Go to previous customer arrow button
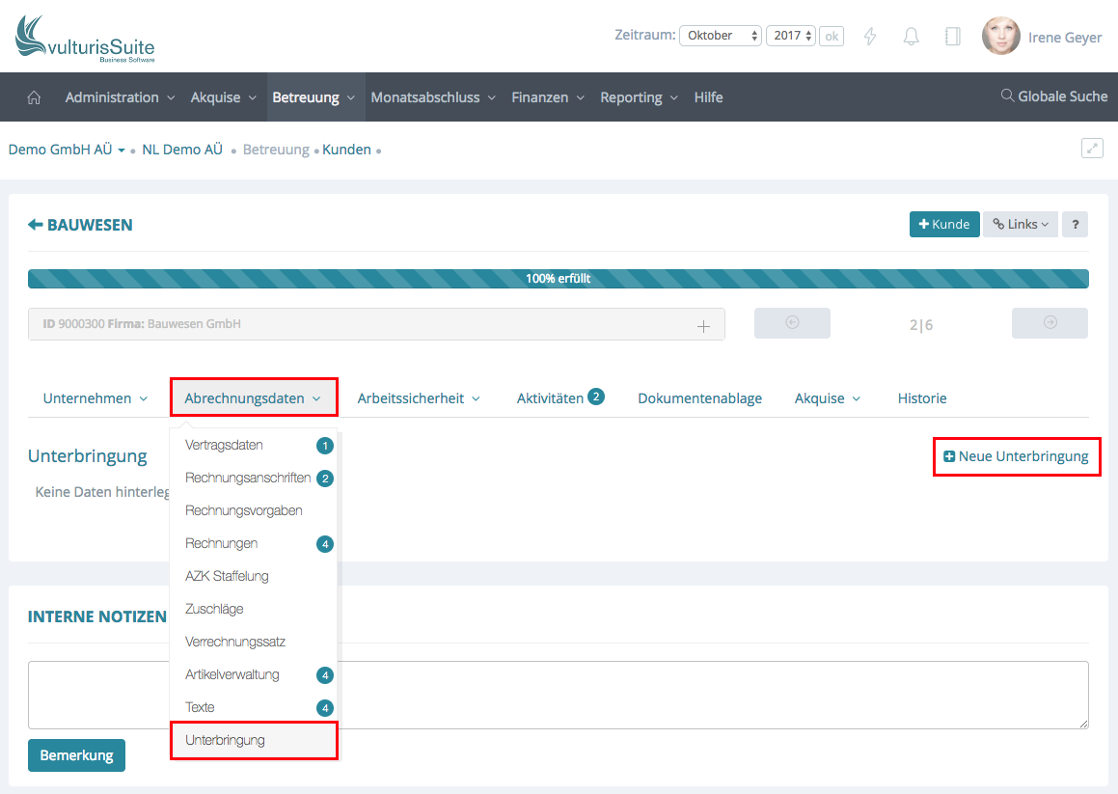Viewport: 1118px width, 794px height. pyautogui.click(x=792, y=323)
